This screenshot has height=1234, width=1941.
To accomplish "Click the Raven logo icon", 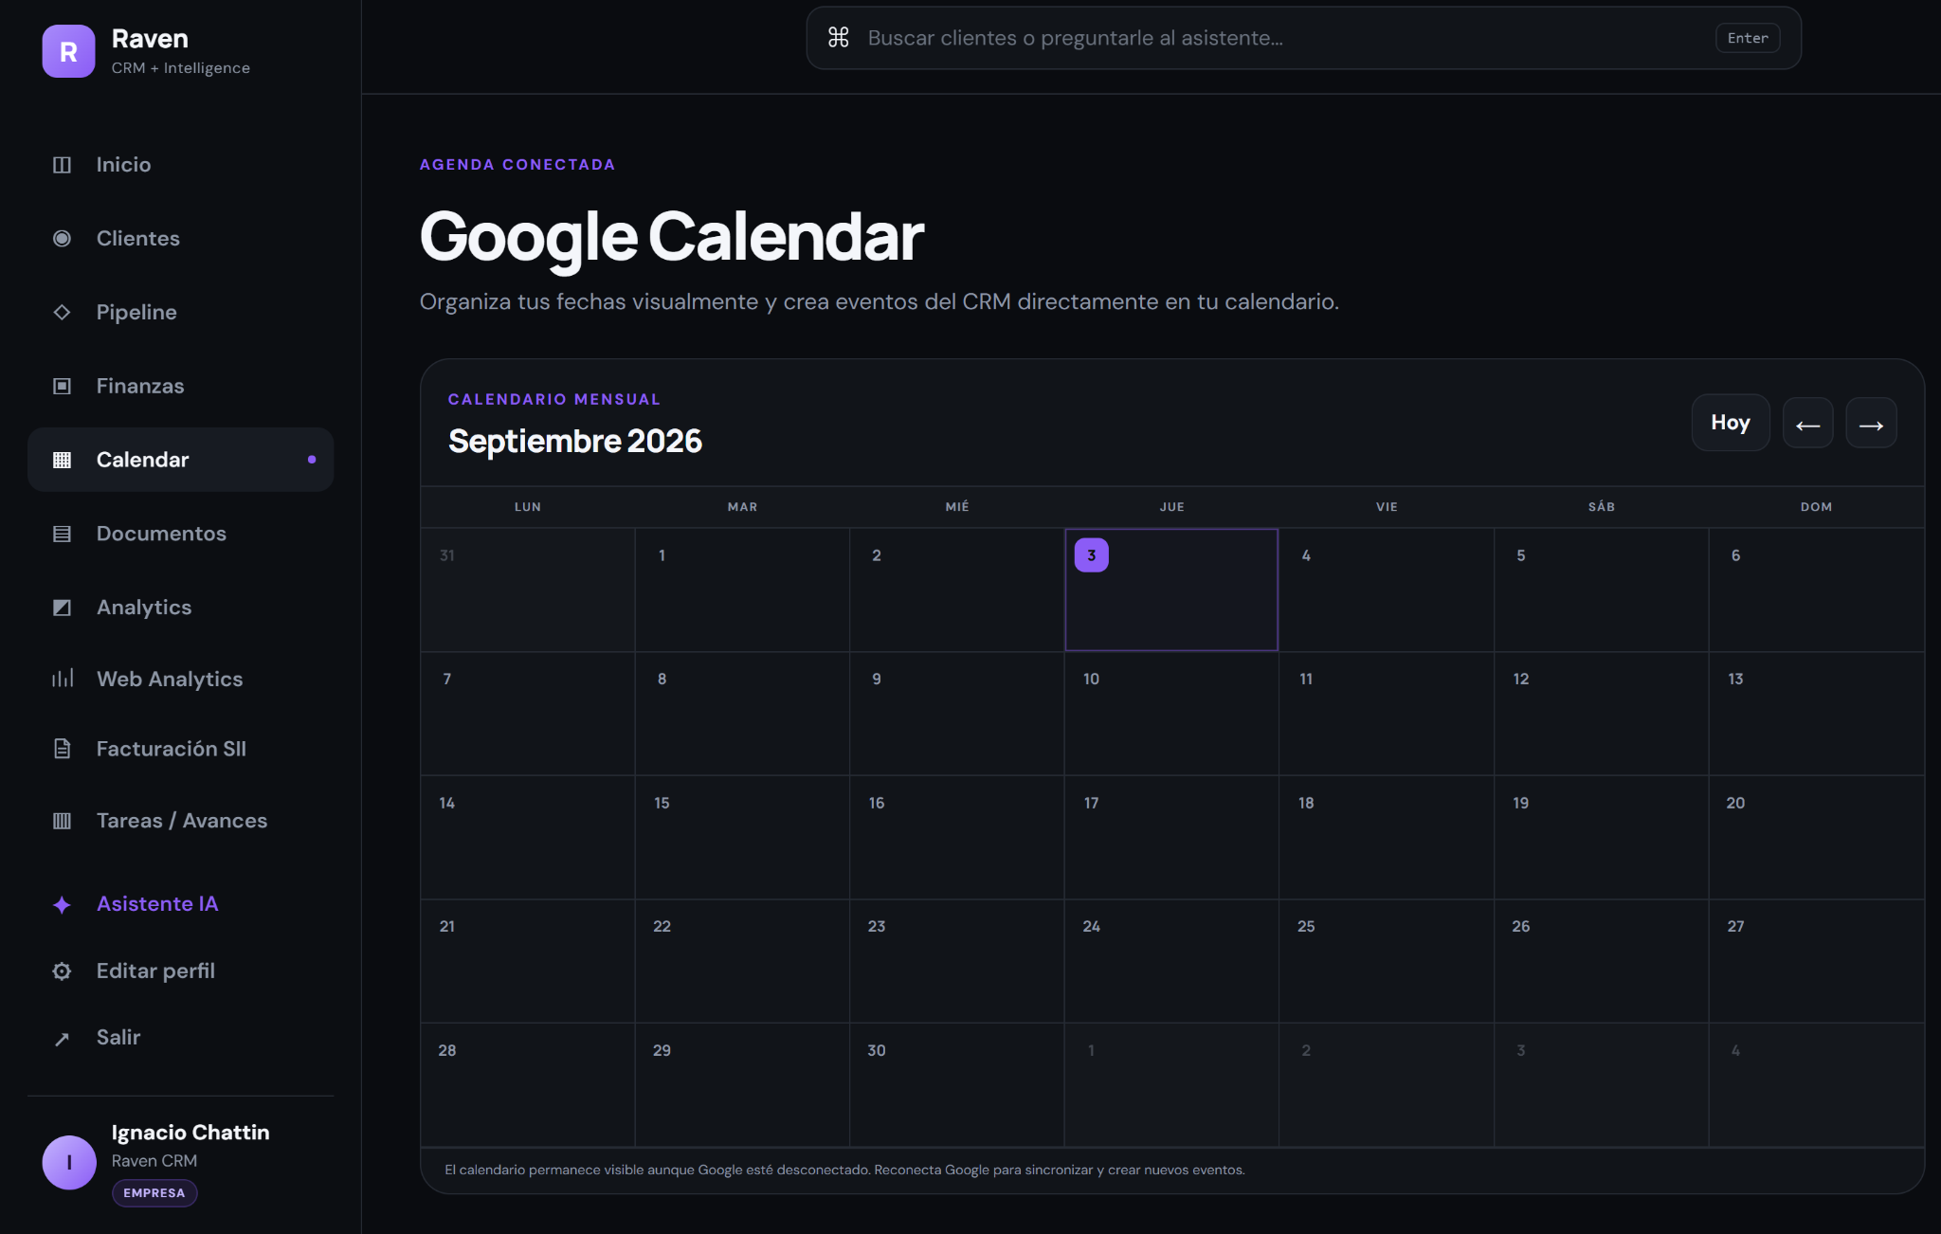I will pyautogui.click(x=68, y=51).
